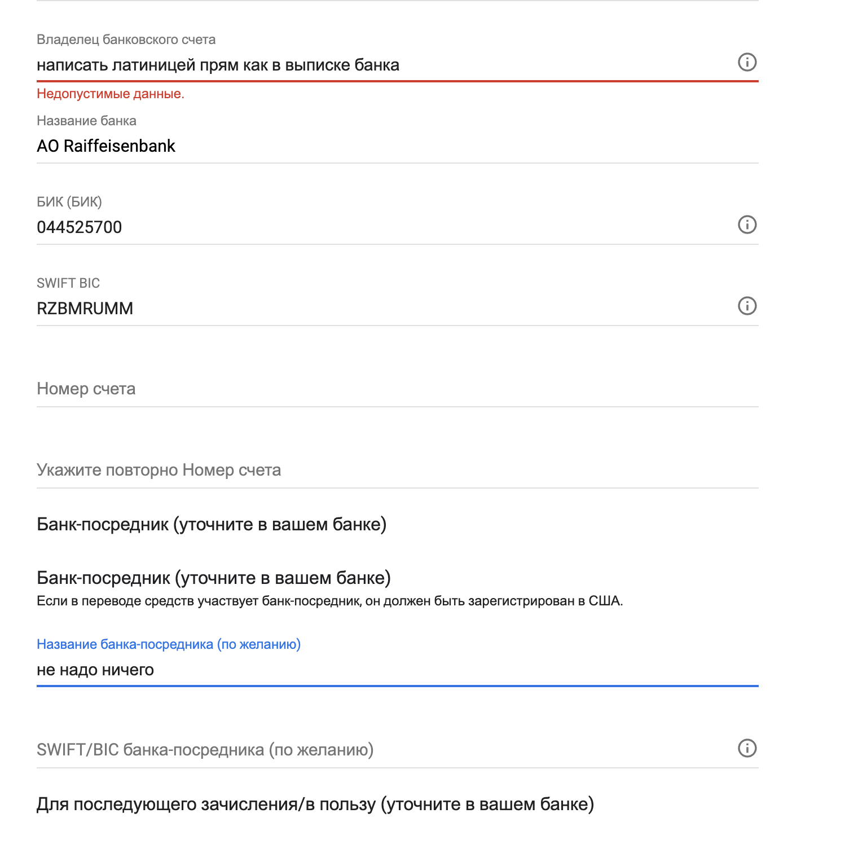Image resolution: width=845 pixels, height=844 pixels.
Task: Expand 'Для последующего зачисления/в пользу' section
Action: tap(315, 804)
